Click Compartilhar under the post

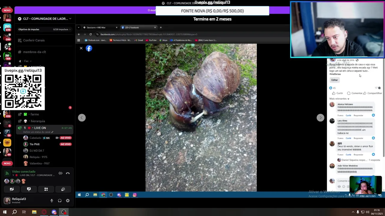pyautogui.click(x=372, y=93)
